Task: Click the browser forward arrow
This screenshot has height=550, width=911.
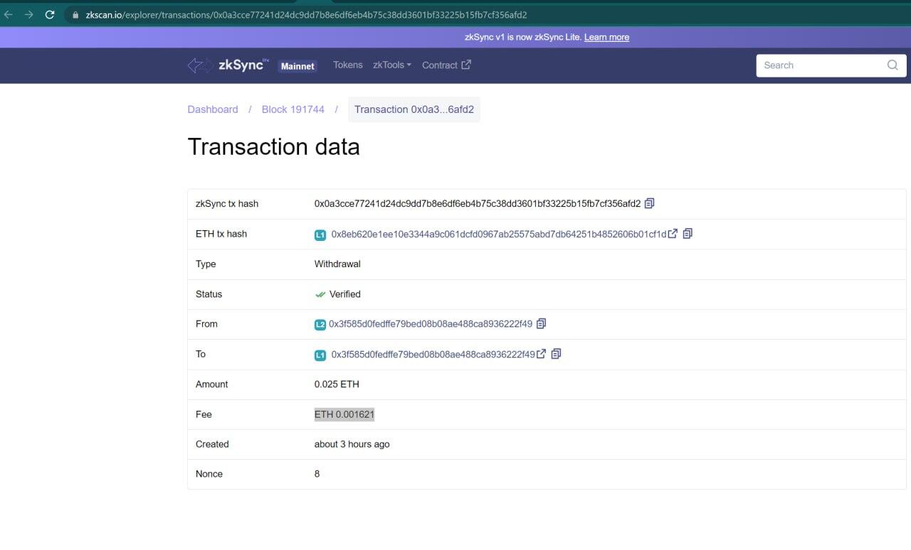Action: coord(29,14)
